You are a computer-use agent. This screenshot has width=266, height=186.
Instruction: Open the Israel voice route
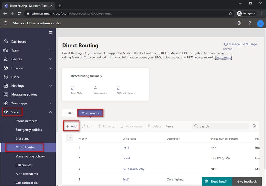pos(126,158)
